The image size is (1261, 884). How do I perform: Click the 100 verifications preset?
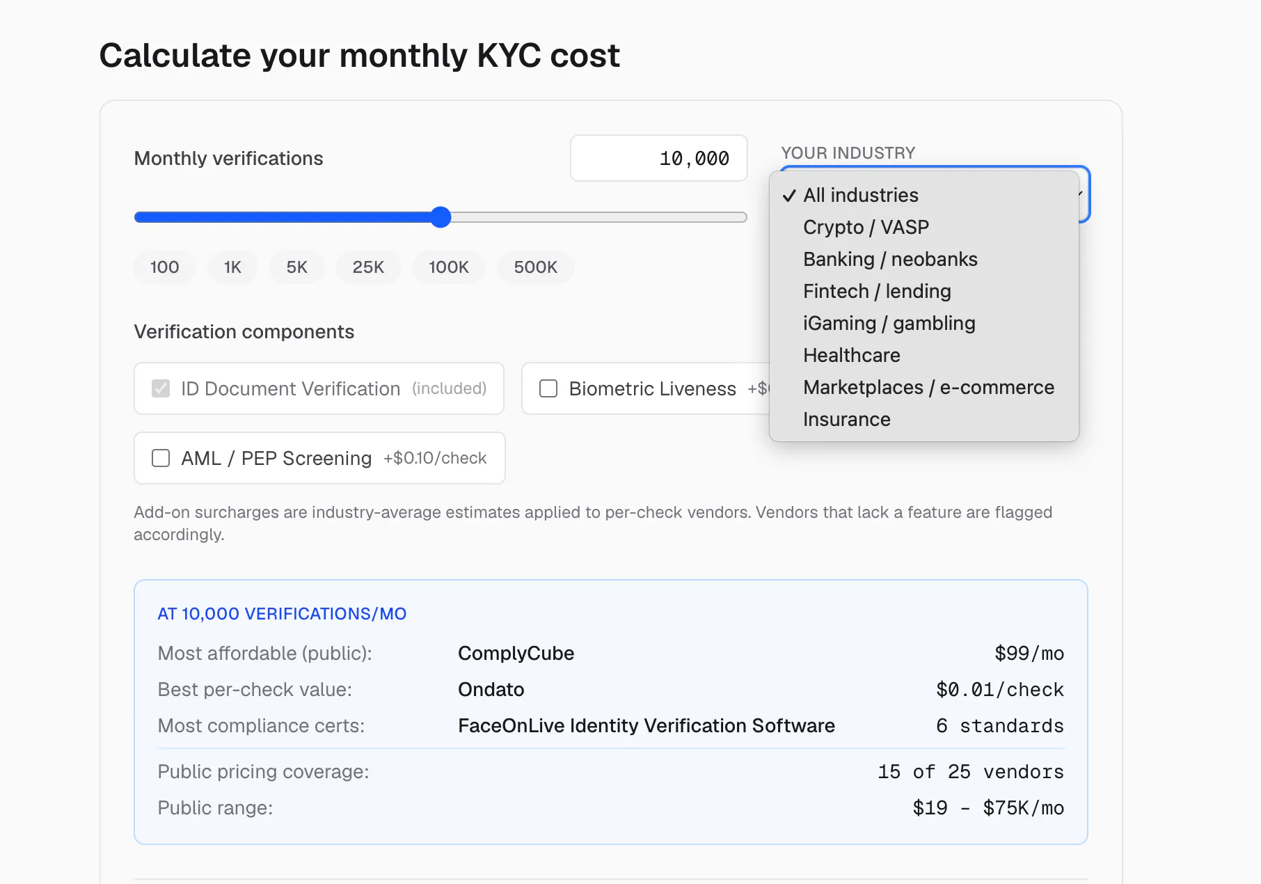click(x=165, y=267)
